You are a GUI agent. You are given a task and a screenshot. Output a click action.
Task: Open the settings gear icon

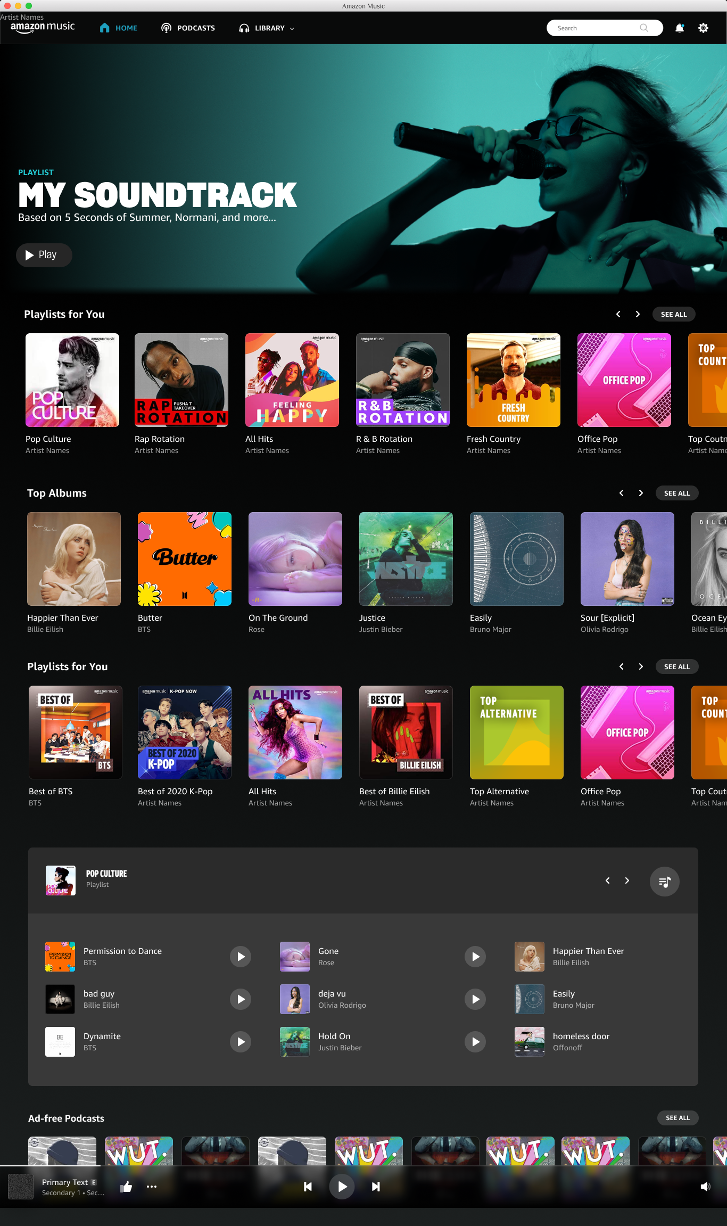[x=703, y=28]
